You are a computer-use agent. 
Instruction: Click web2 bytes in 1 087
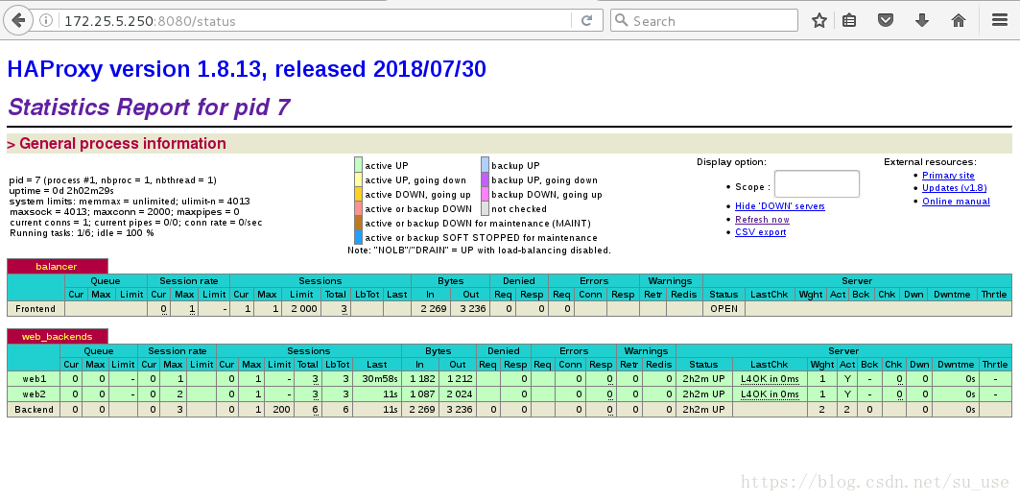point(420,394)
